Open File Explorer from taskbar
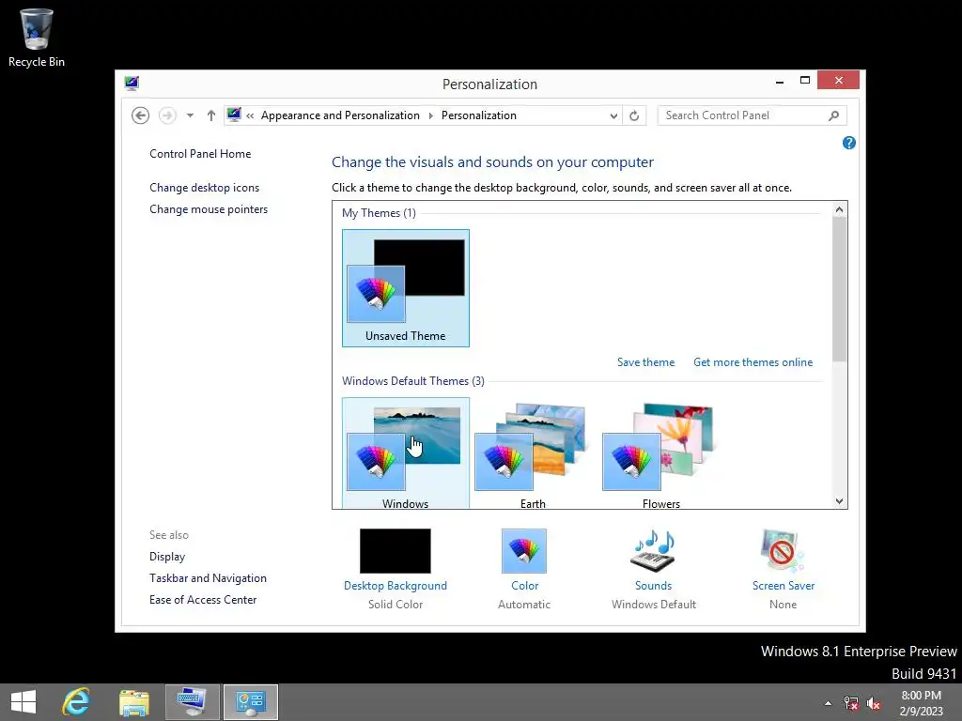This screenshot has height=721, width=962. point(133,702)
